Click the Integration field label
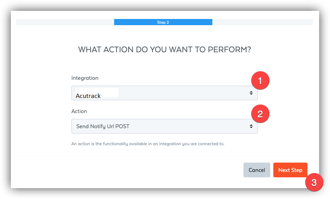330x199 pixels. pos(85,78)
